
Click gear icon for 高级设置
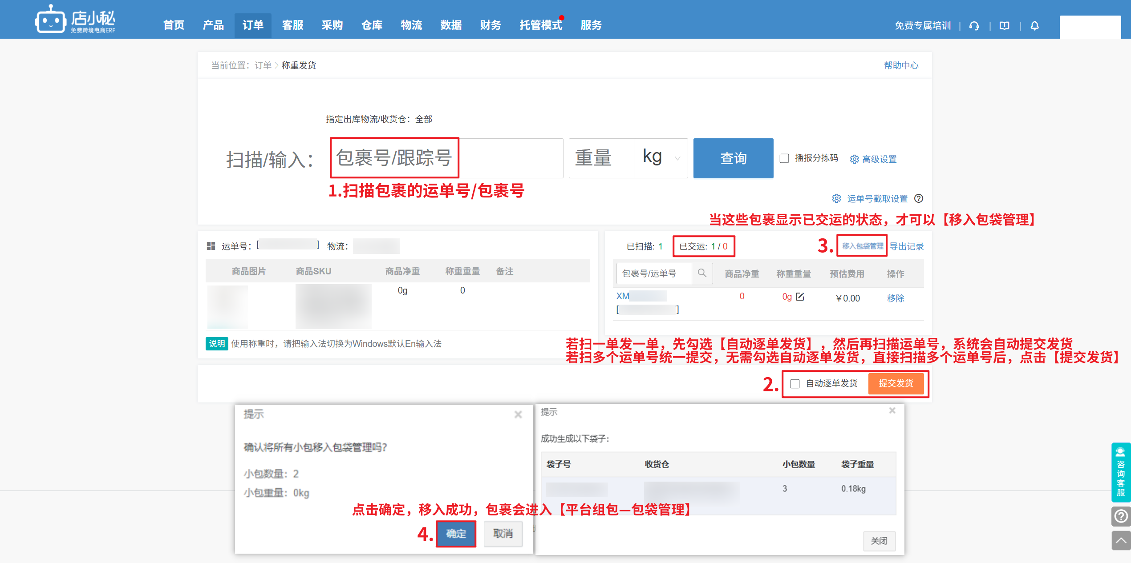pyautogui.click(x=854, y=159)
